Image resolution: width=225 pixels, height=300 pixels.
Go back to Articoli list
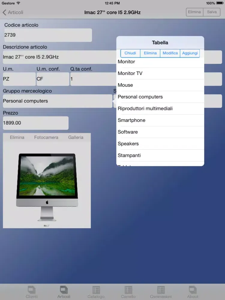(x=13, y=12)
